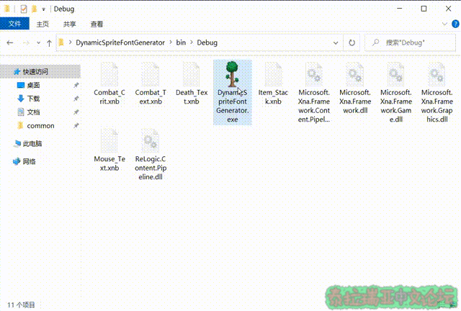Open the 文件 menu tab
Viewport: 461px width, 311px height.
14,24
